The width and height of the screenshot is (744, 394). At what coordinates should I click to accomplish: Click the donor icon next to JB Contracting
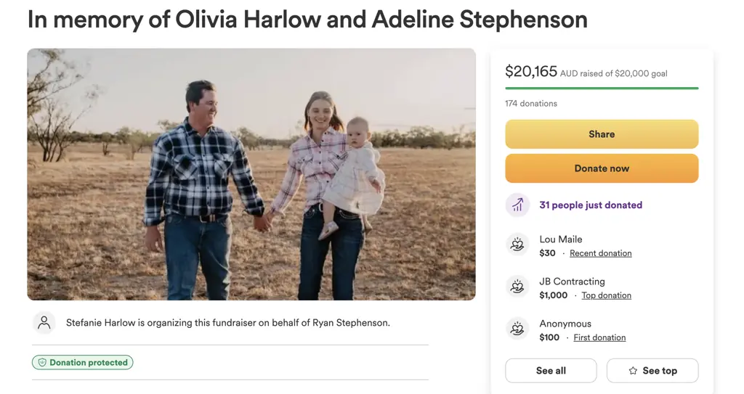(517, 287)
